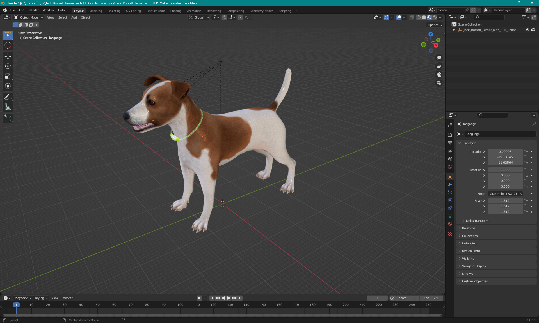Select the Transform tool

coord(8,86)
